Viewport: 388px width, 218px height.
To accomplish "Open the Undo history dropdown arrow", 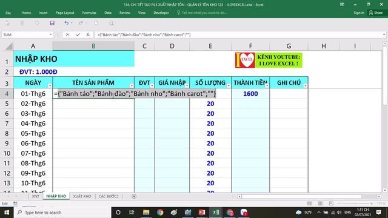I will pos(72,23).
